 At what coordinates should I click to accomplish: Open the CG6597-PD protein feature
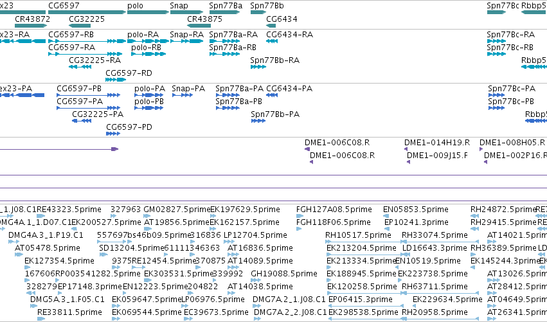tap(113, 134)
